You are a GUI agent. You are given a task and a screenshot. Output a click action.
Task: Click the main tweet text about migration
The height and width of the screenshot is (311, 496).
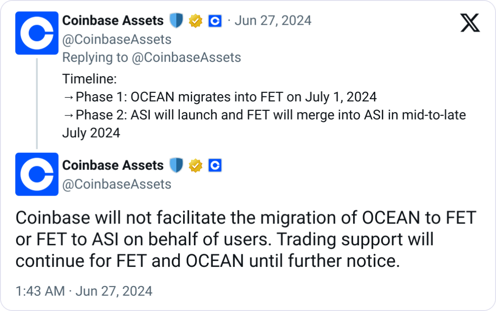pyautogui.click(x=246, y=239)
